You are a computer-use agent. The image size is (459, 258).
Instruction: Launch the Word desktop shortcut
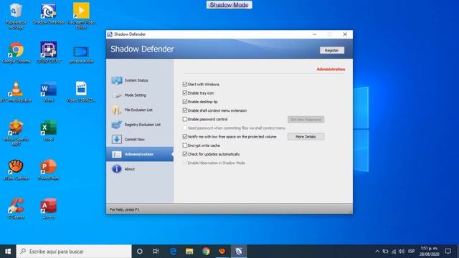click(48, 89)
